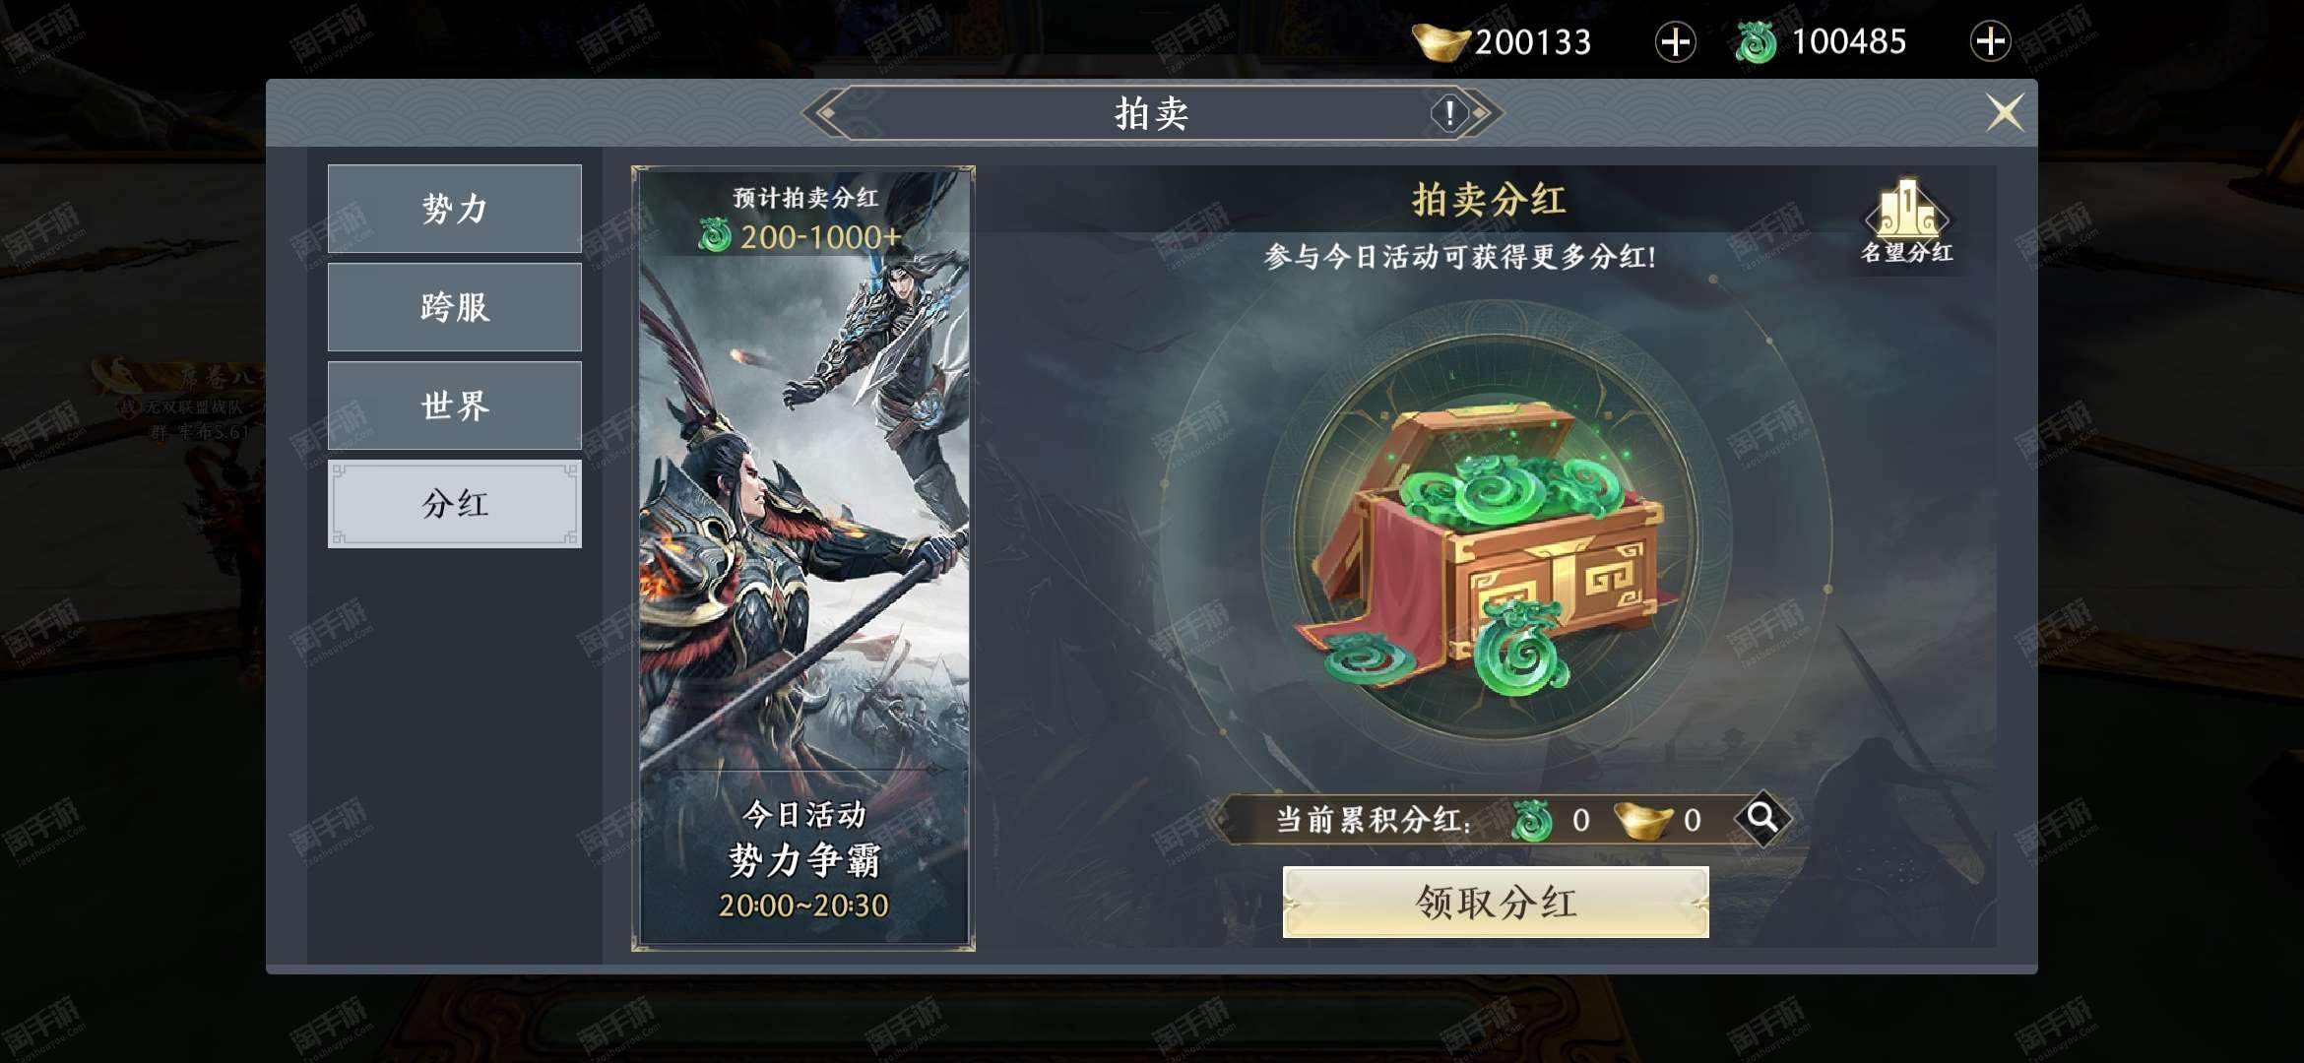
Task: Close the 拍卖 auction window
Action: click(x=2005, y=112)
